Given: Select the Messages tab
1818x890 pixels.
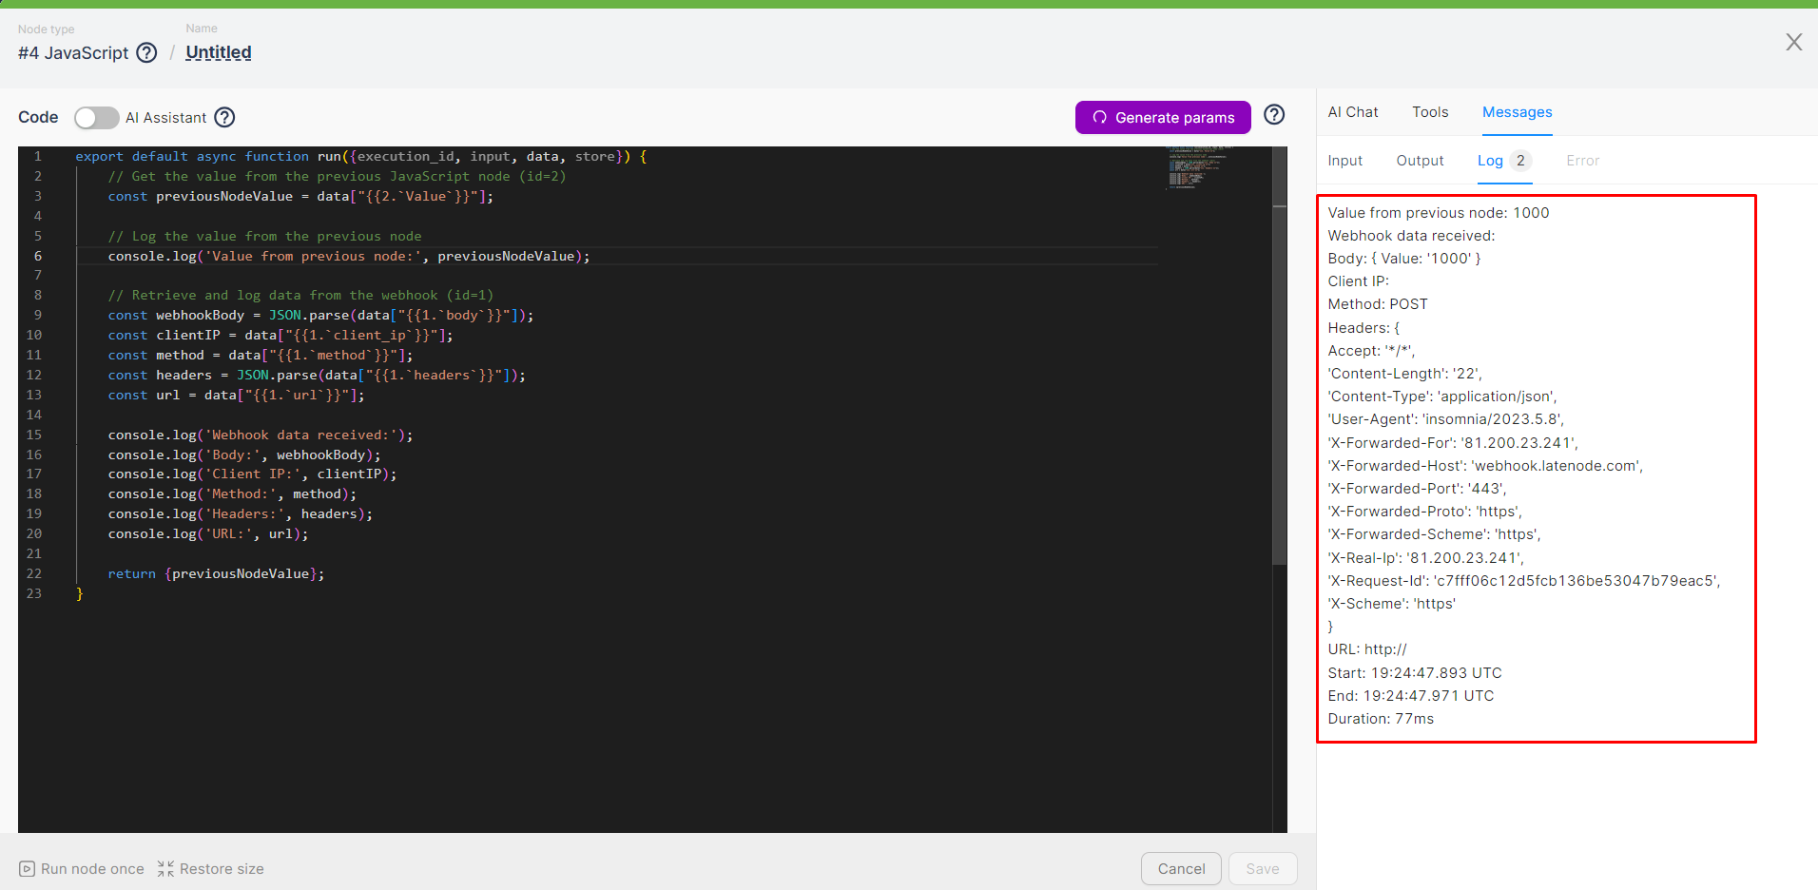Looking at the screenshot, I should 1517,112.
